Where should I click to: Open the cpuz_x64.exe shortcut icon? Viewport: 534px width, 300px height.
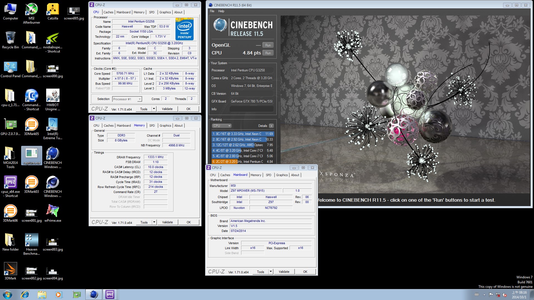click(11, 187)
